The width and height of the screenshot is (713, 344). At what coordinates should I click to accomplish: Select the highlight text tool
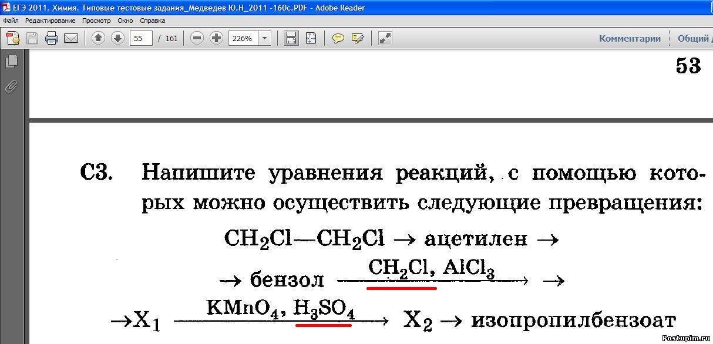[357, 38]
